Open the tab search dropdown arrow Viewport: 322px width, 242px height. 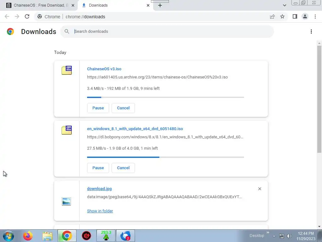pos(284,5)
